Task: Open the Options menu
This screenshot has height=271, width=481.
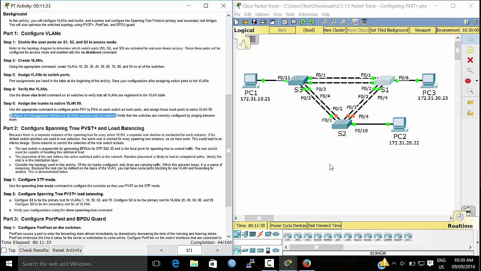Action: click(x=262, y=14)
